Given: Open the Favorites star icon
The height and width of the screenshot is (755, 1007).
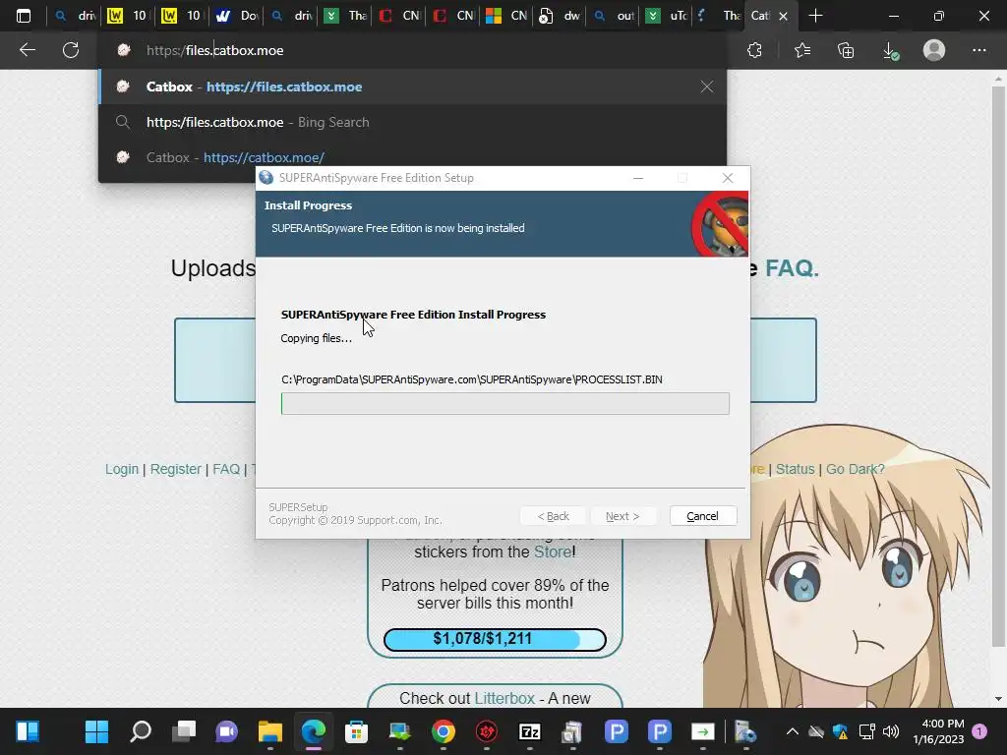Looking at the screenshot, I should pyautogui.click(x=802, y=50).
